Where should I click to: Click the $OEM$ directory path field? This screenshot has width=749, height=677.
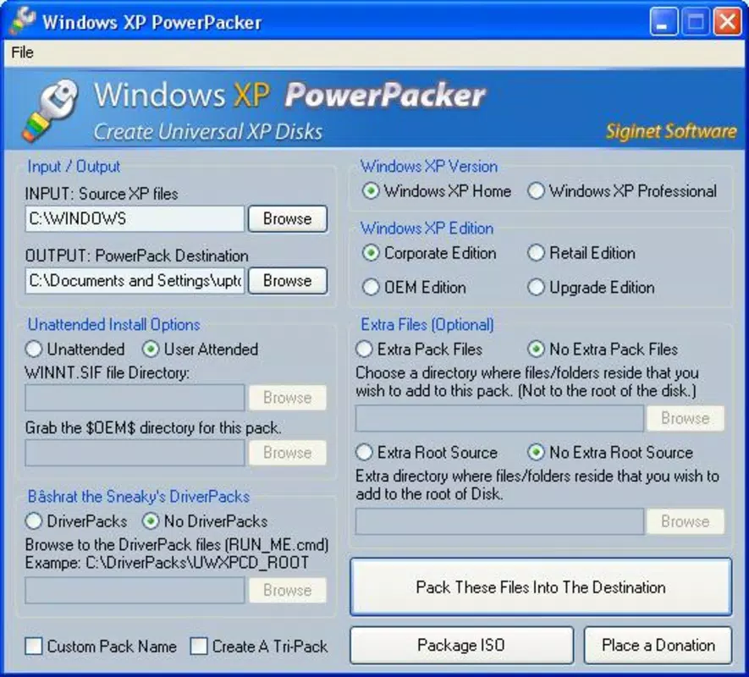135,453
